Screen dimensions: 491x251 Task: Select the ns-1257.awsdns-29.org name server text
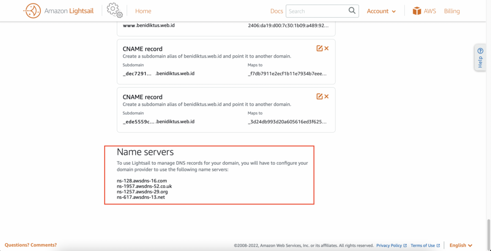pyautogui.click(x=142, y=192)
